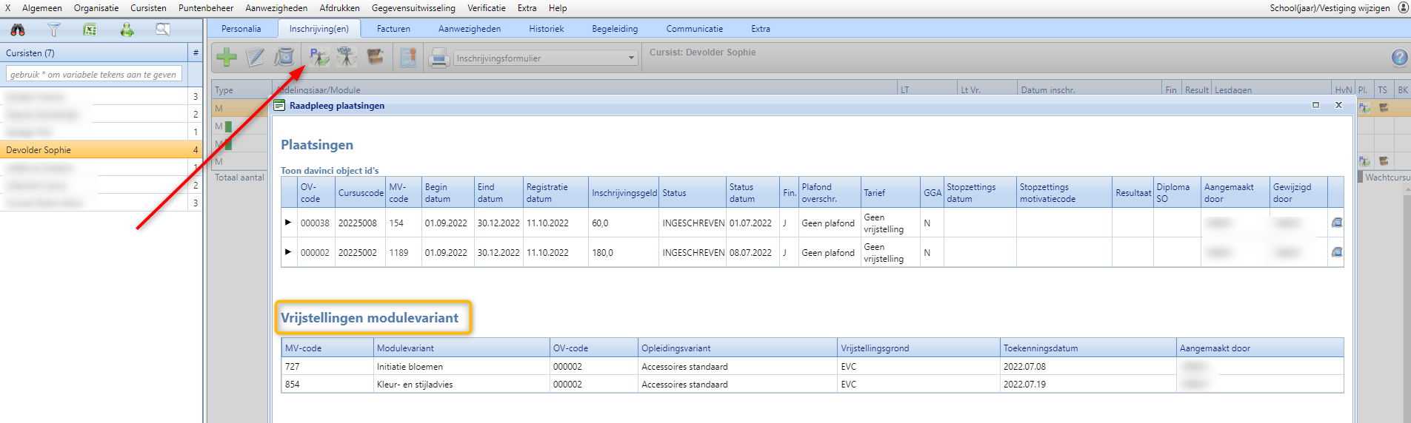Click the Cursisten (7) list header
The height and width of the screenshot is (423, 1411).
click(94, 53)
